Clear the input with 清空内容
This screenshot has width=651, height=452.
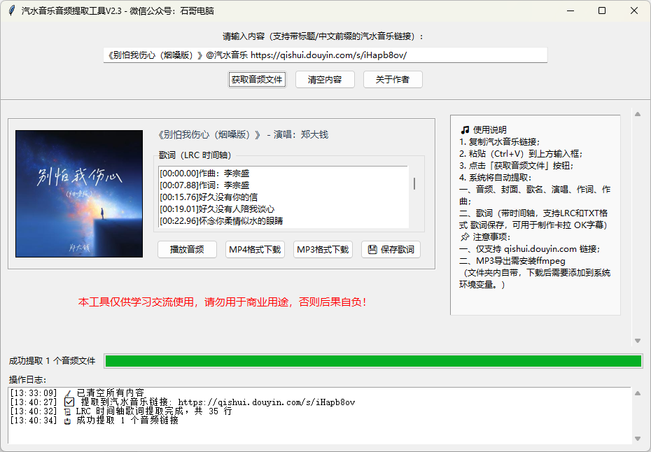pyautogui.click(x=325, y=80)
